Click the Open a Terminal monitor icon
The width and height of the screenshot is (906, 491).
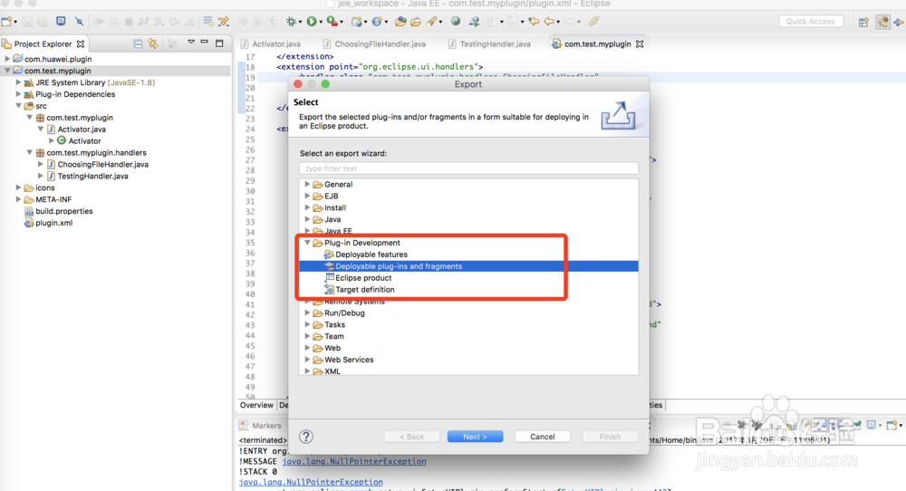[x=61, y=22]
